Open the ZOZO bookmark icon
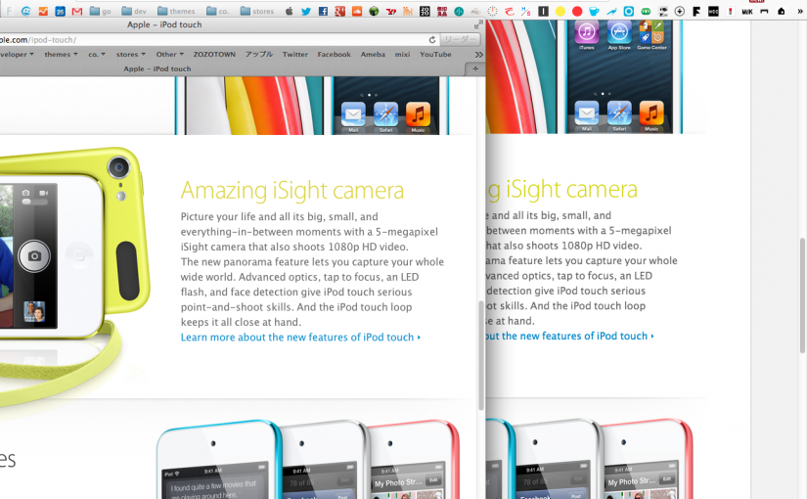Viewport: 807px width, 499px height. (x=425, y=11)
